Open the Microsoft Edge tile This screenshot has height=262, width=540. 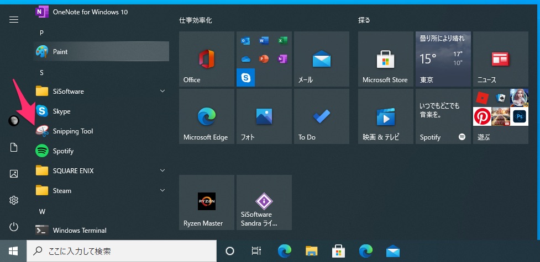207,116
